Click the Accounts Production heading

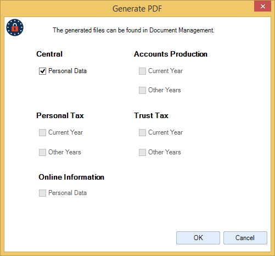point(171,54)
